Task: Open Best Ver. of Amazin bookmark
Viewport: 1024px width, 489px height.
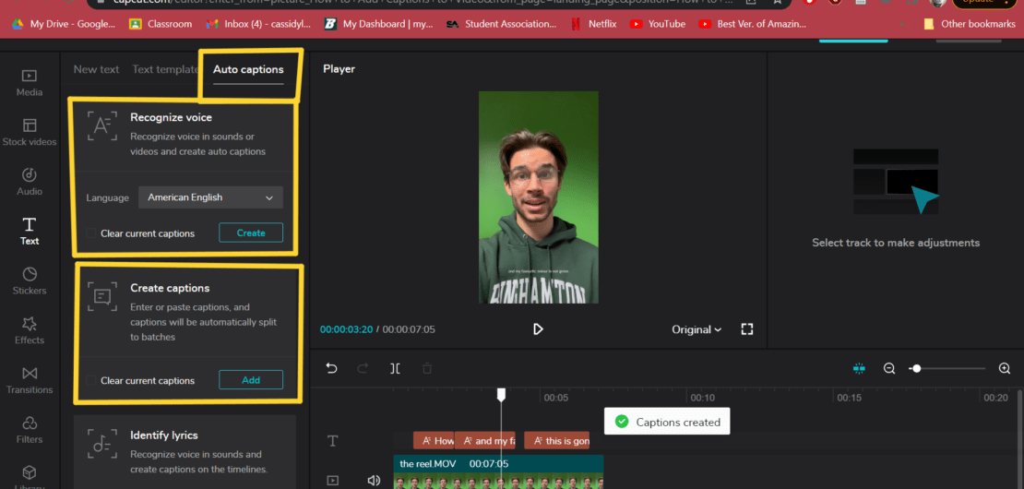Action: click(753, 24)
